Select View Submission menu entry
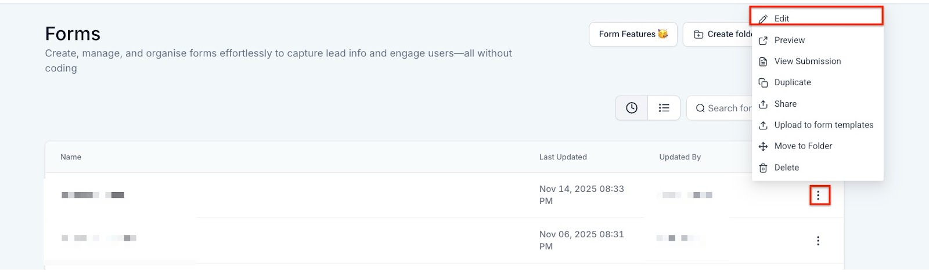The height and width of the screenshot is (272, 929). [x=807, y=61]
